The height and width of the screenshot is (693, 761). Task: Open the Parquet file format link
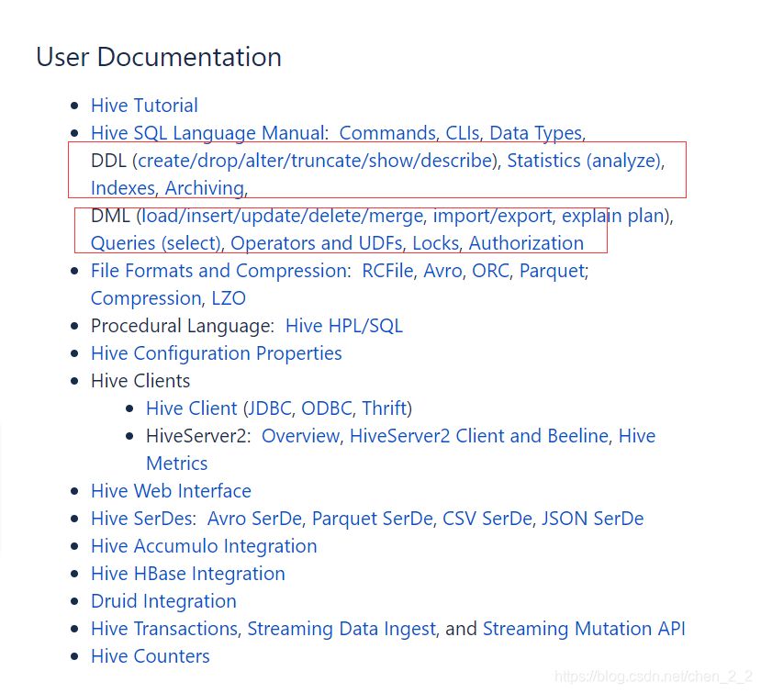pyautogui.click(x=553, y=271)
